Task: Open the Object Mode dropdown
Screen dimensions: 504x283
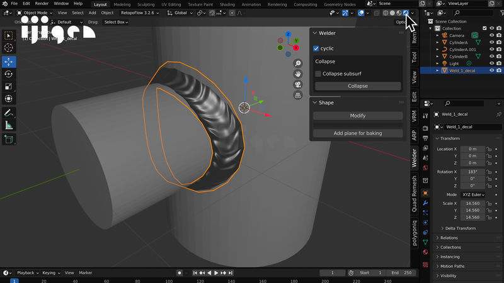Action: [x=35, y=13]
